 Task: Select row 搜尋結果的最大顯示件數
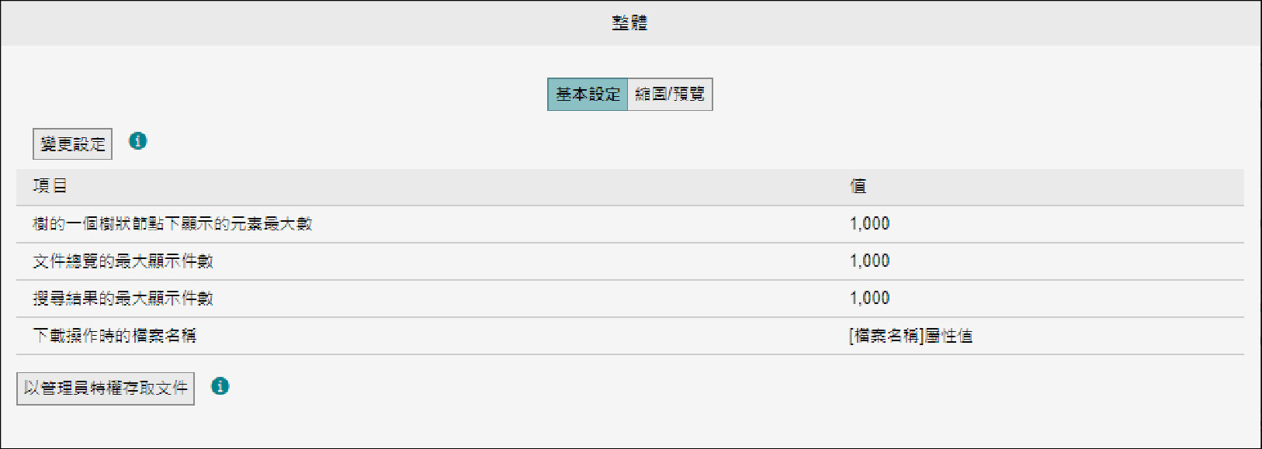tap(630, 299)
